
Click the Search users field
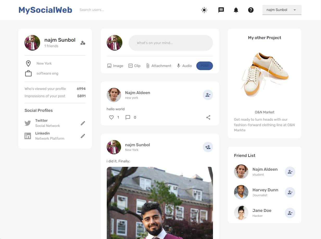[x=104, y=10]
